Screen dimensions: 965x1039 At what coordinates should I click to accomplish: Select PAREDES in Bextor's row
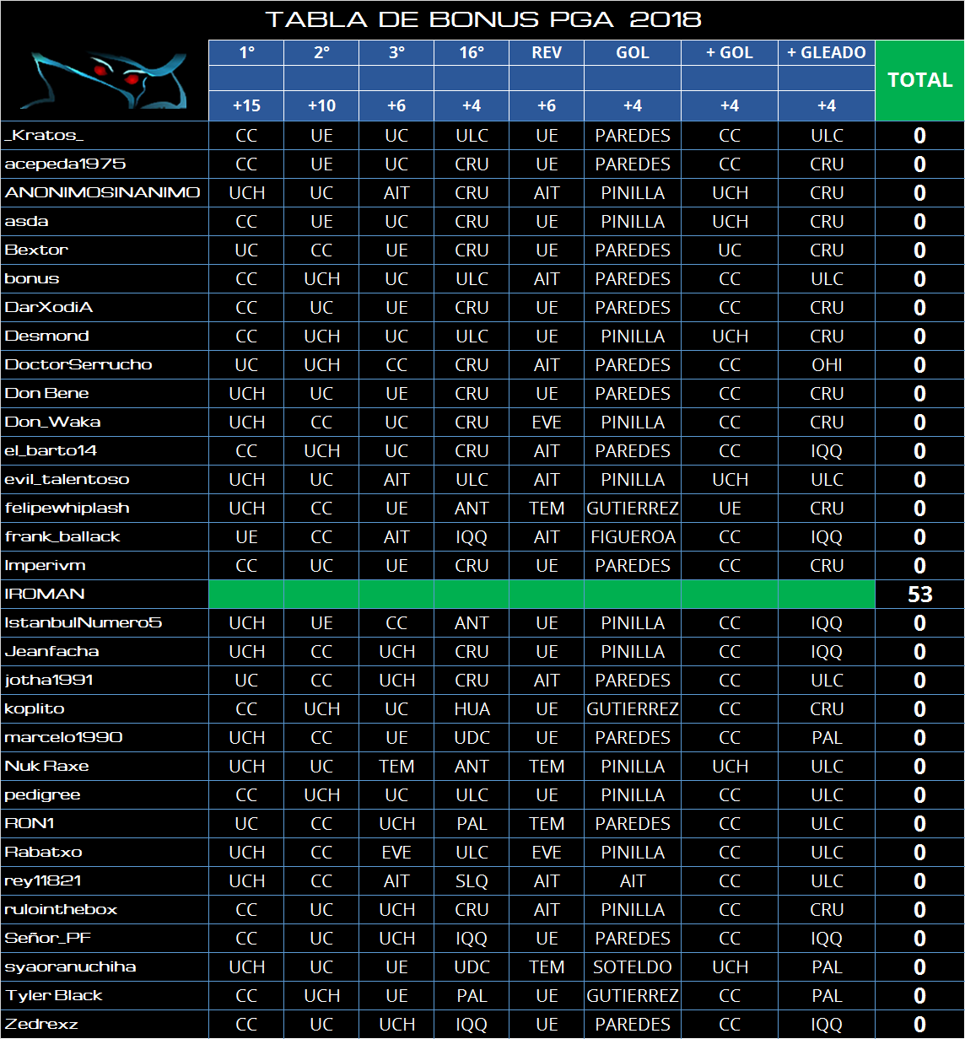click(x=633, y=250)
